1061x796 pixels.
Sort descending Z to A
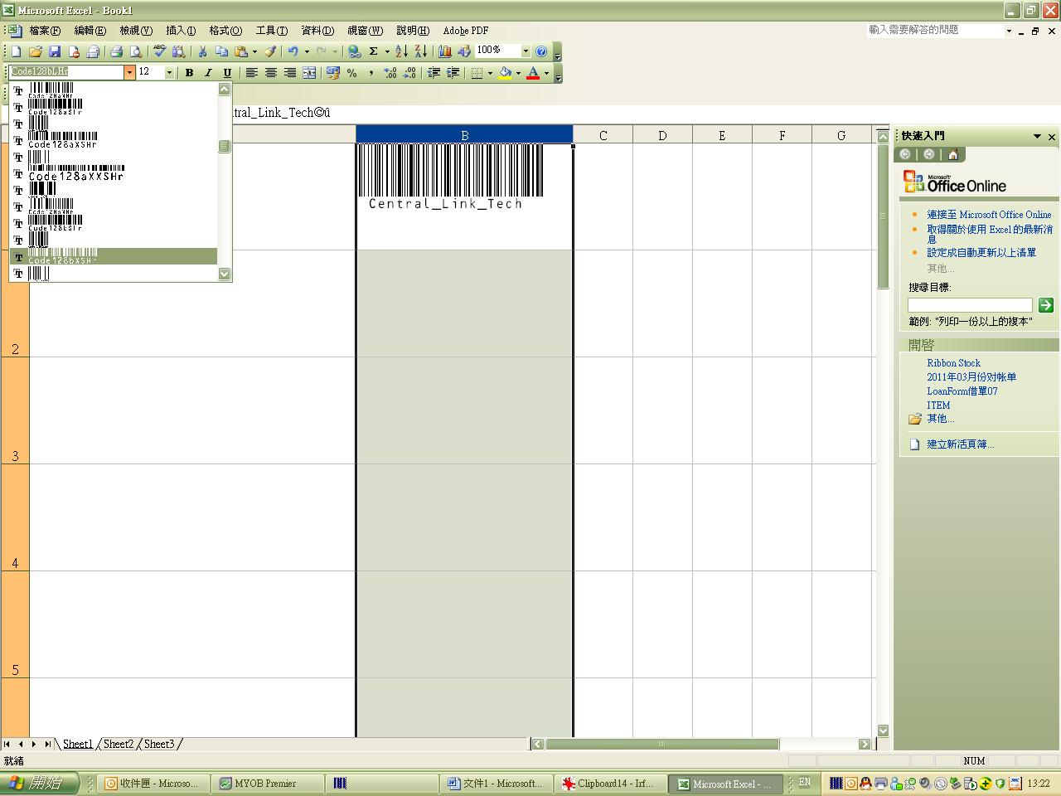coord(420,51)
